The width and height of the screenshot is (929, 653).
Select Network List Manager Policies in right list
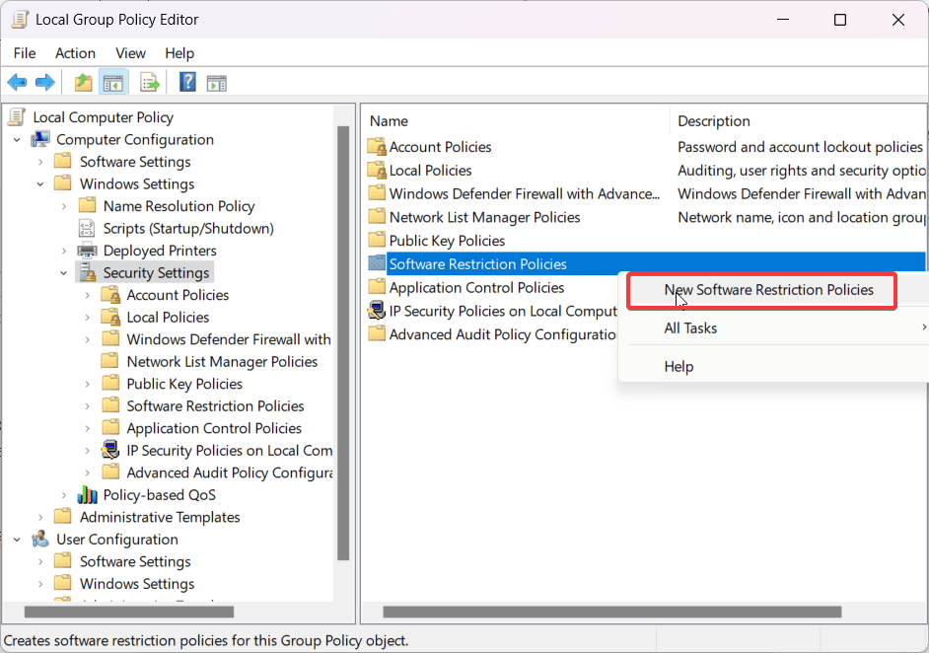click(484, 217)
